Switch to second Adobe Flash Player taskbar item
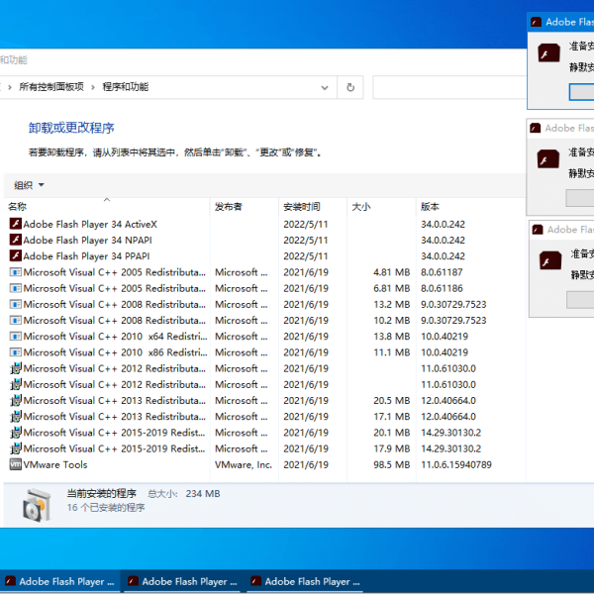This screenshot has width=594, height=594. tap(183, 581)
